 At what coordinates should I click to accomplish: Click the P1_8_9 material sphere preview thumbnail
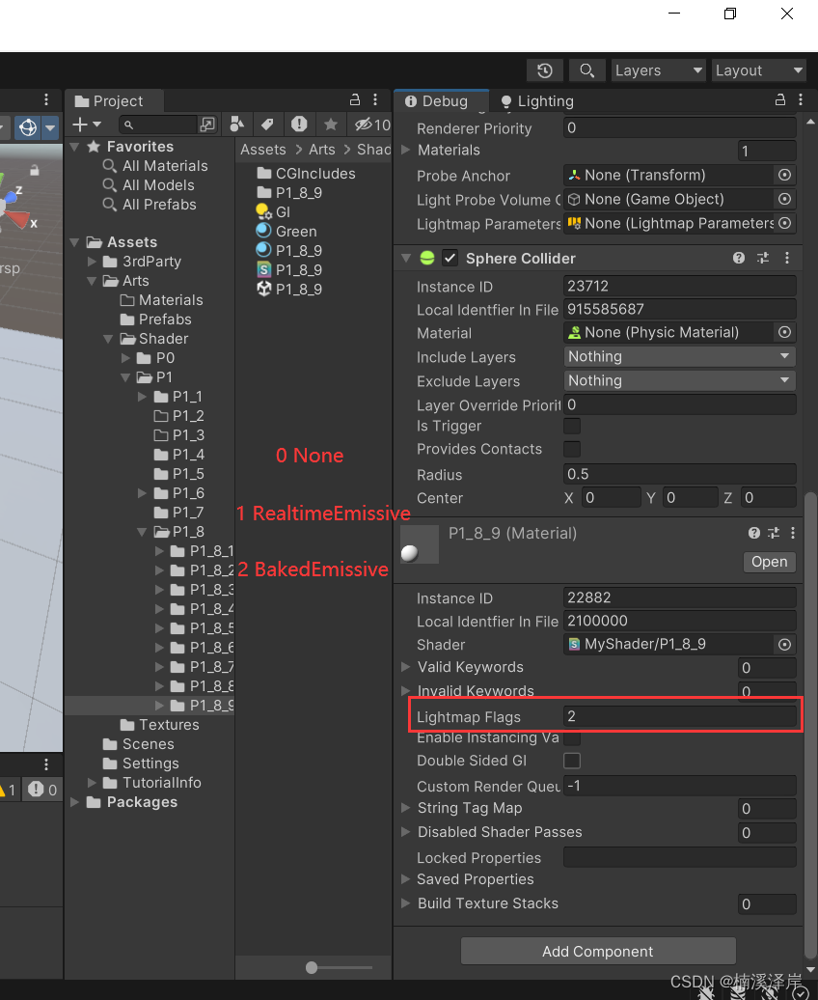coord(419,544)
